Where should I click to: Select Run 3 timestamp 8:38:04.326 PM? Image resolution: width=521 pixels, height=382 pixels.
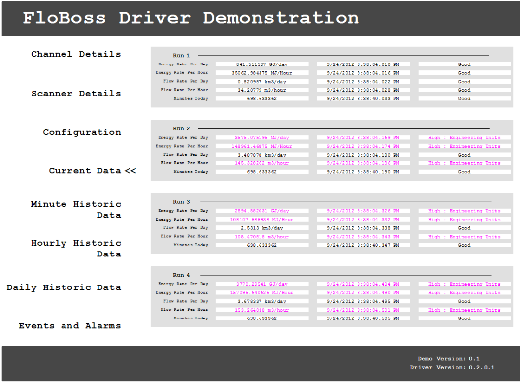pos(363,211)
